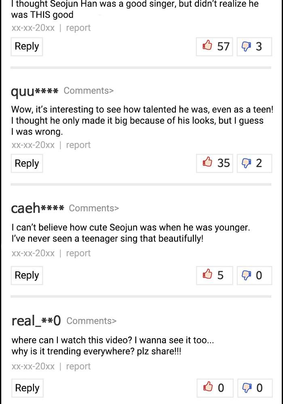Report caeh****'s comment
The width and height of the screenshot is (283, 404).
point(78,253)
